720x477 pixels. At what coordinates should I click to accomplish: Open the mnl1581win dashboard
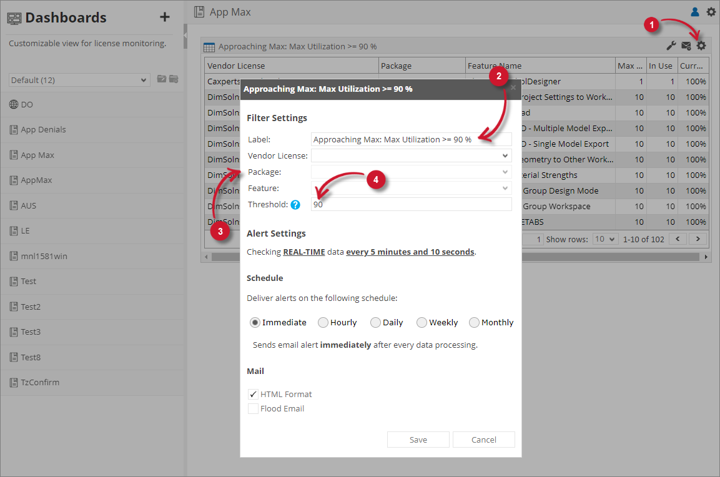coord(92,256)
